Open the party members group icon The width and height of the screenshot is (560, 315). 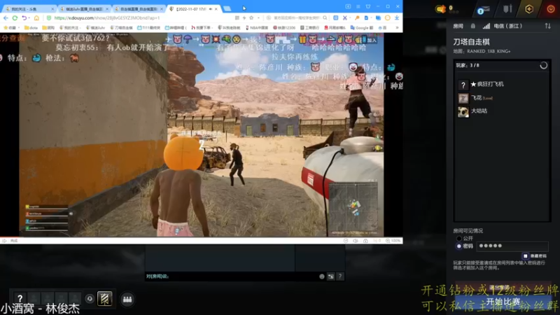click(127, 300)
